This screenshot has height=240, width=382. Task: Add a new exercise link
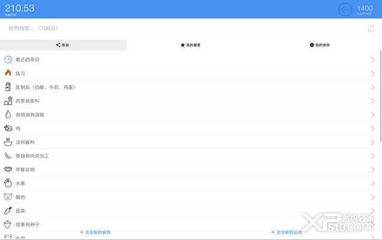point(286,232)
